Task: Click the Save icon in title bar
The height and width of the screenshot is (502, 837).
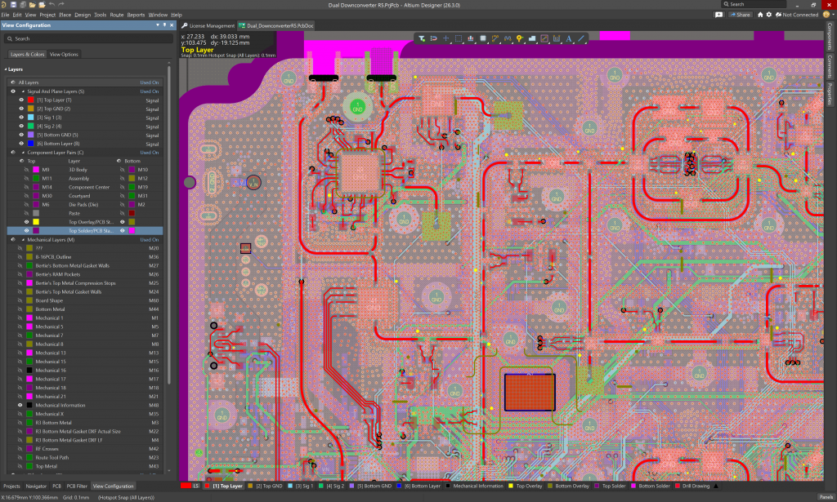Action: point(15,4)
